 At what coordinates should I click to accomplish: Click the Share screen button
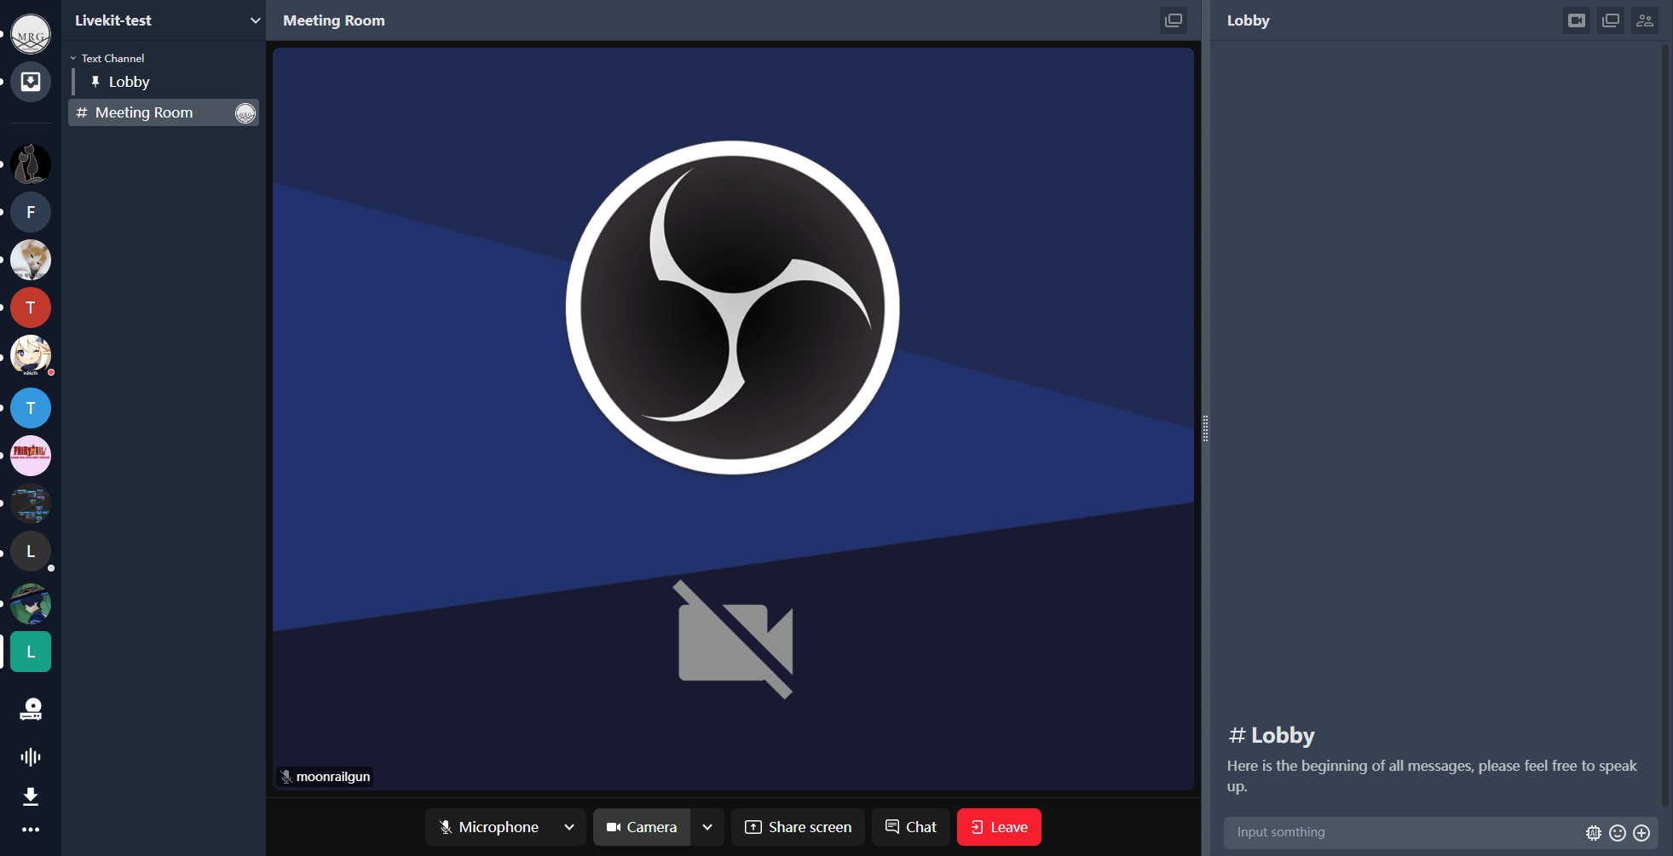coord(799,827)
